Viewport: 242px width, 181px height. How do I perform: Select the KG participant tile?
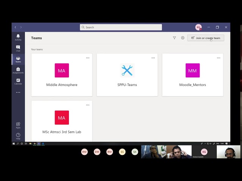tap(204, 152)
